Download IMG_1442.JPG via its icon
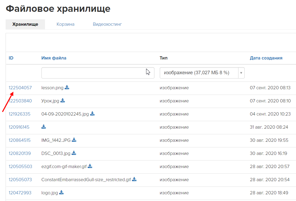This screenshot has height=201, width=296. click(74, 140)
